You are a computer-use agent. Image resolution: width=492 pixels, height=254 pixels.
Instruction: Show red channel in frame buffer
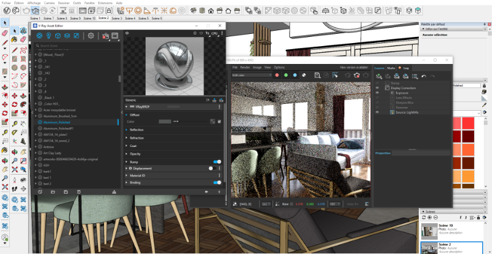click(x=277, y=75)
